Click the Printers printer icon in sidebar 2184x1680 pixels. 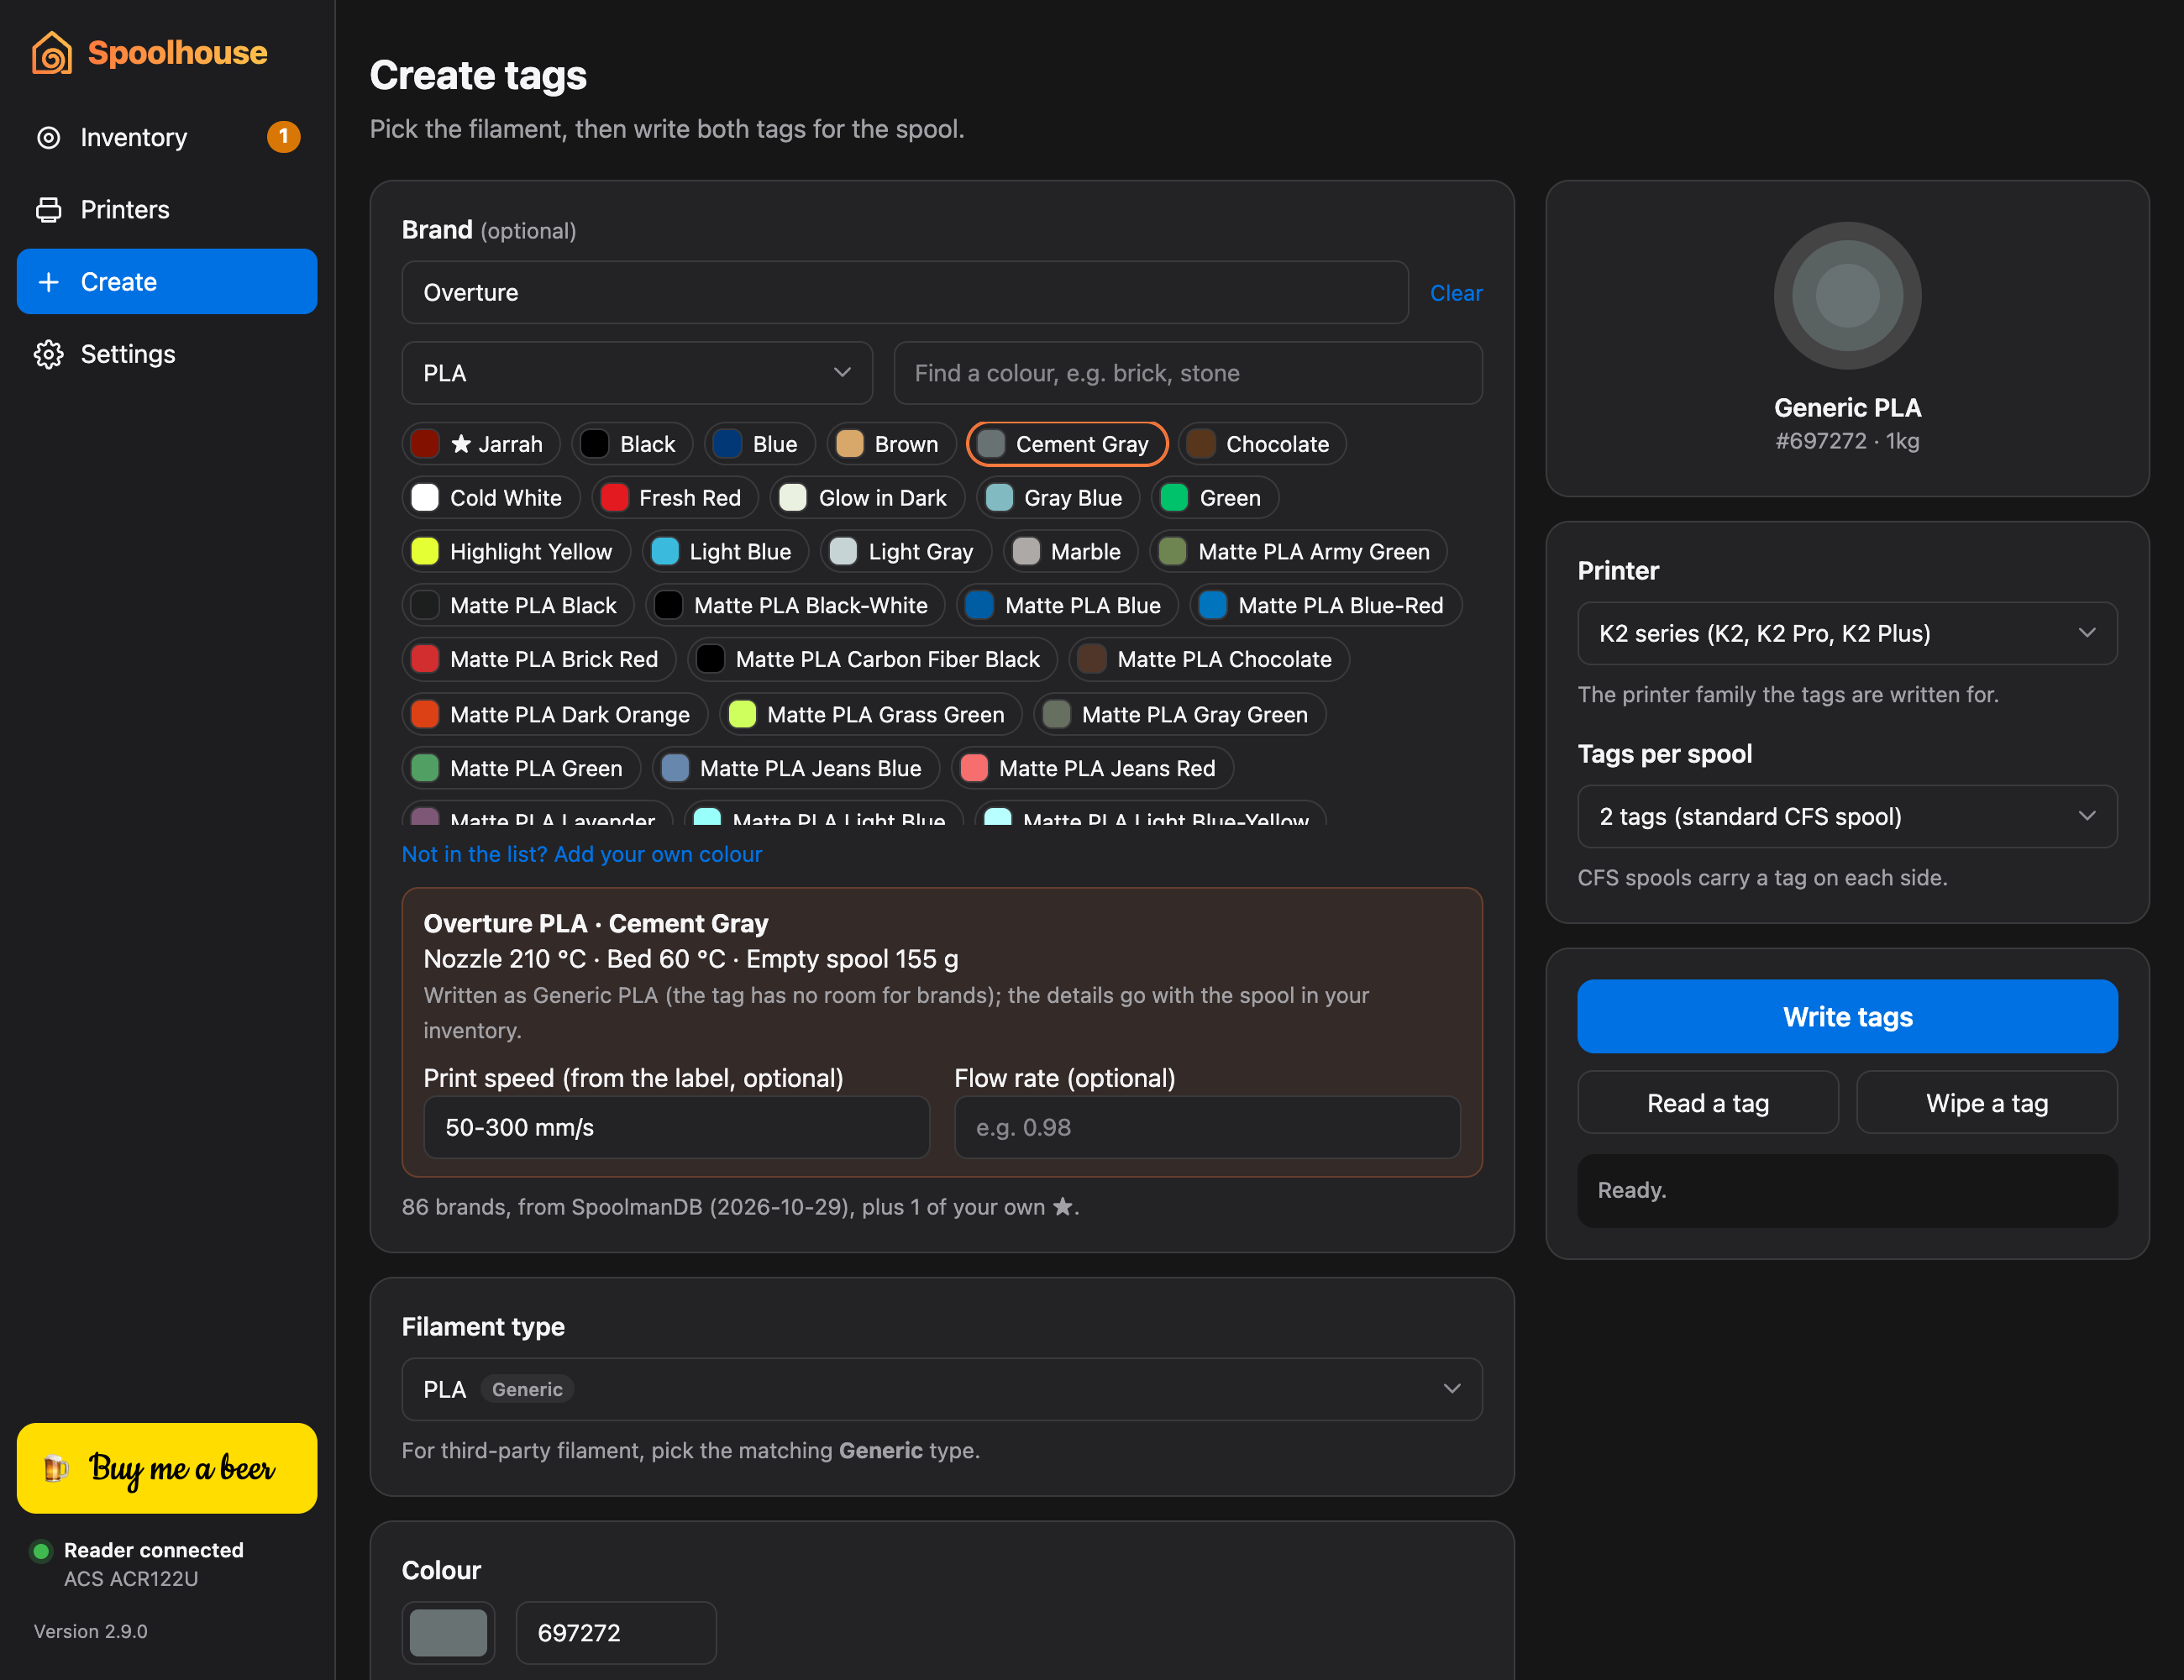click(x=48, y=209)
